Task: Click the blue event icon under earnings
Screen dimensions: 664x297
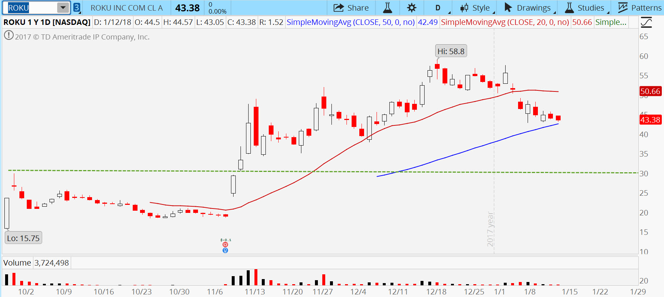Action: point(225,251)
